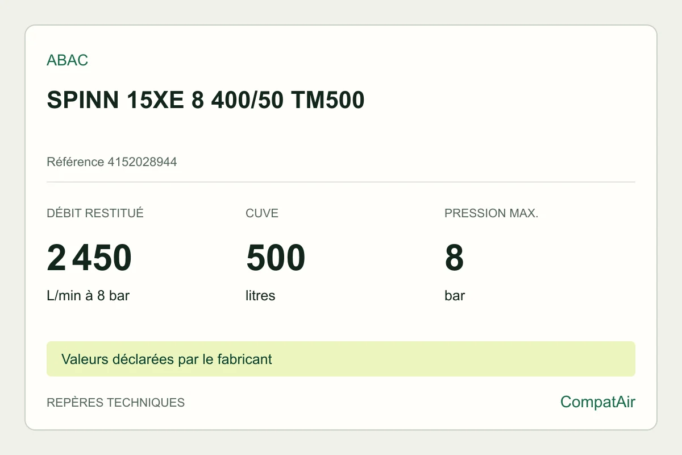Click the ABAC brand name
This screenshot has width=682, height=455.
coord(67,60)
